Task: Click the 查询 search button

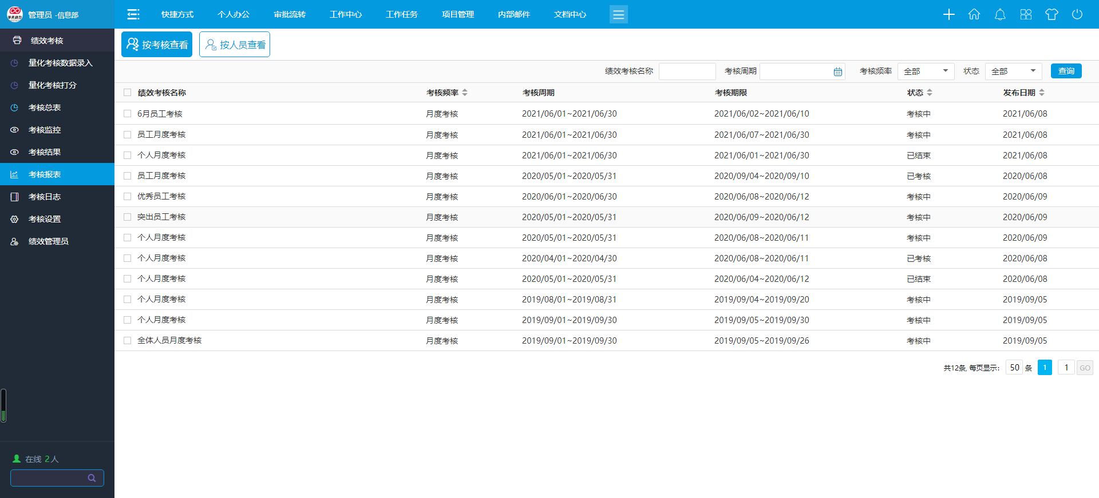Action: pyautogui.click(x=1066, y=71)
